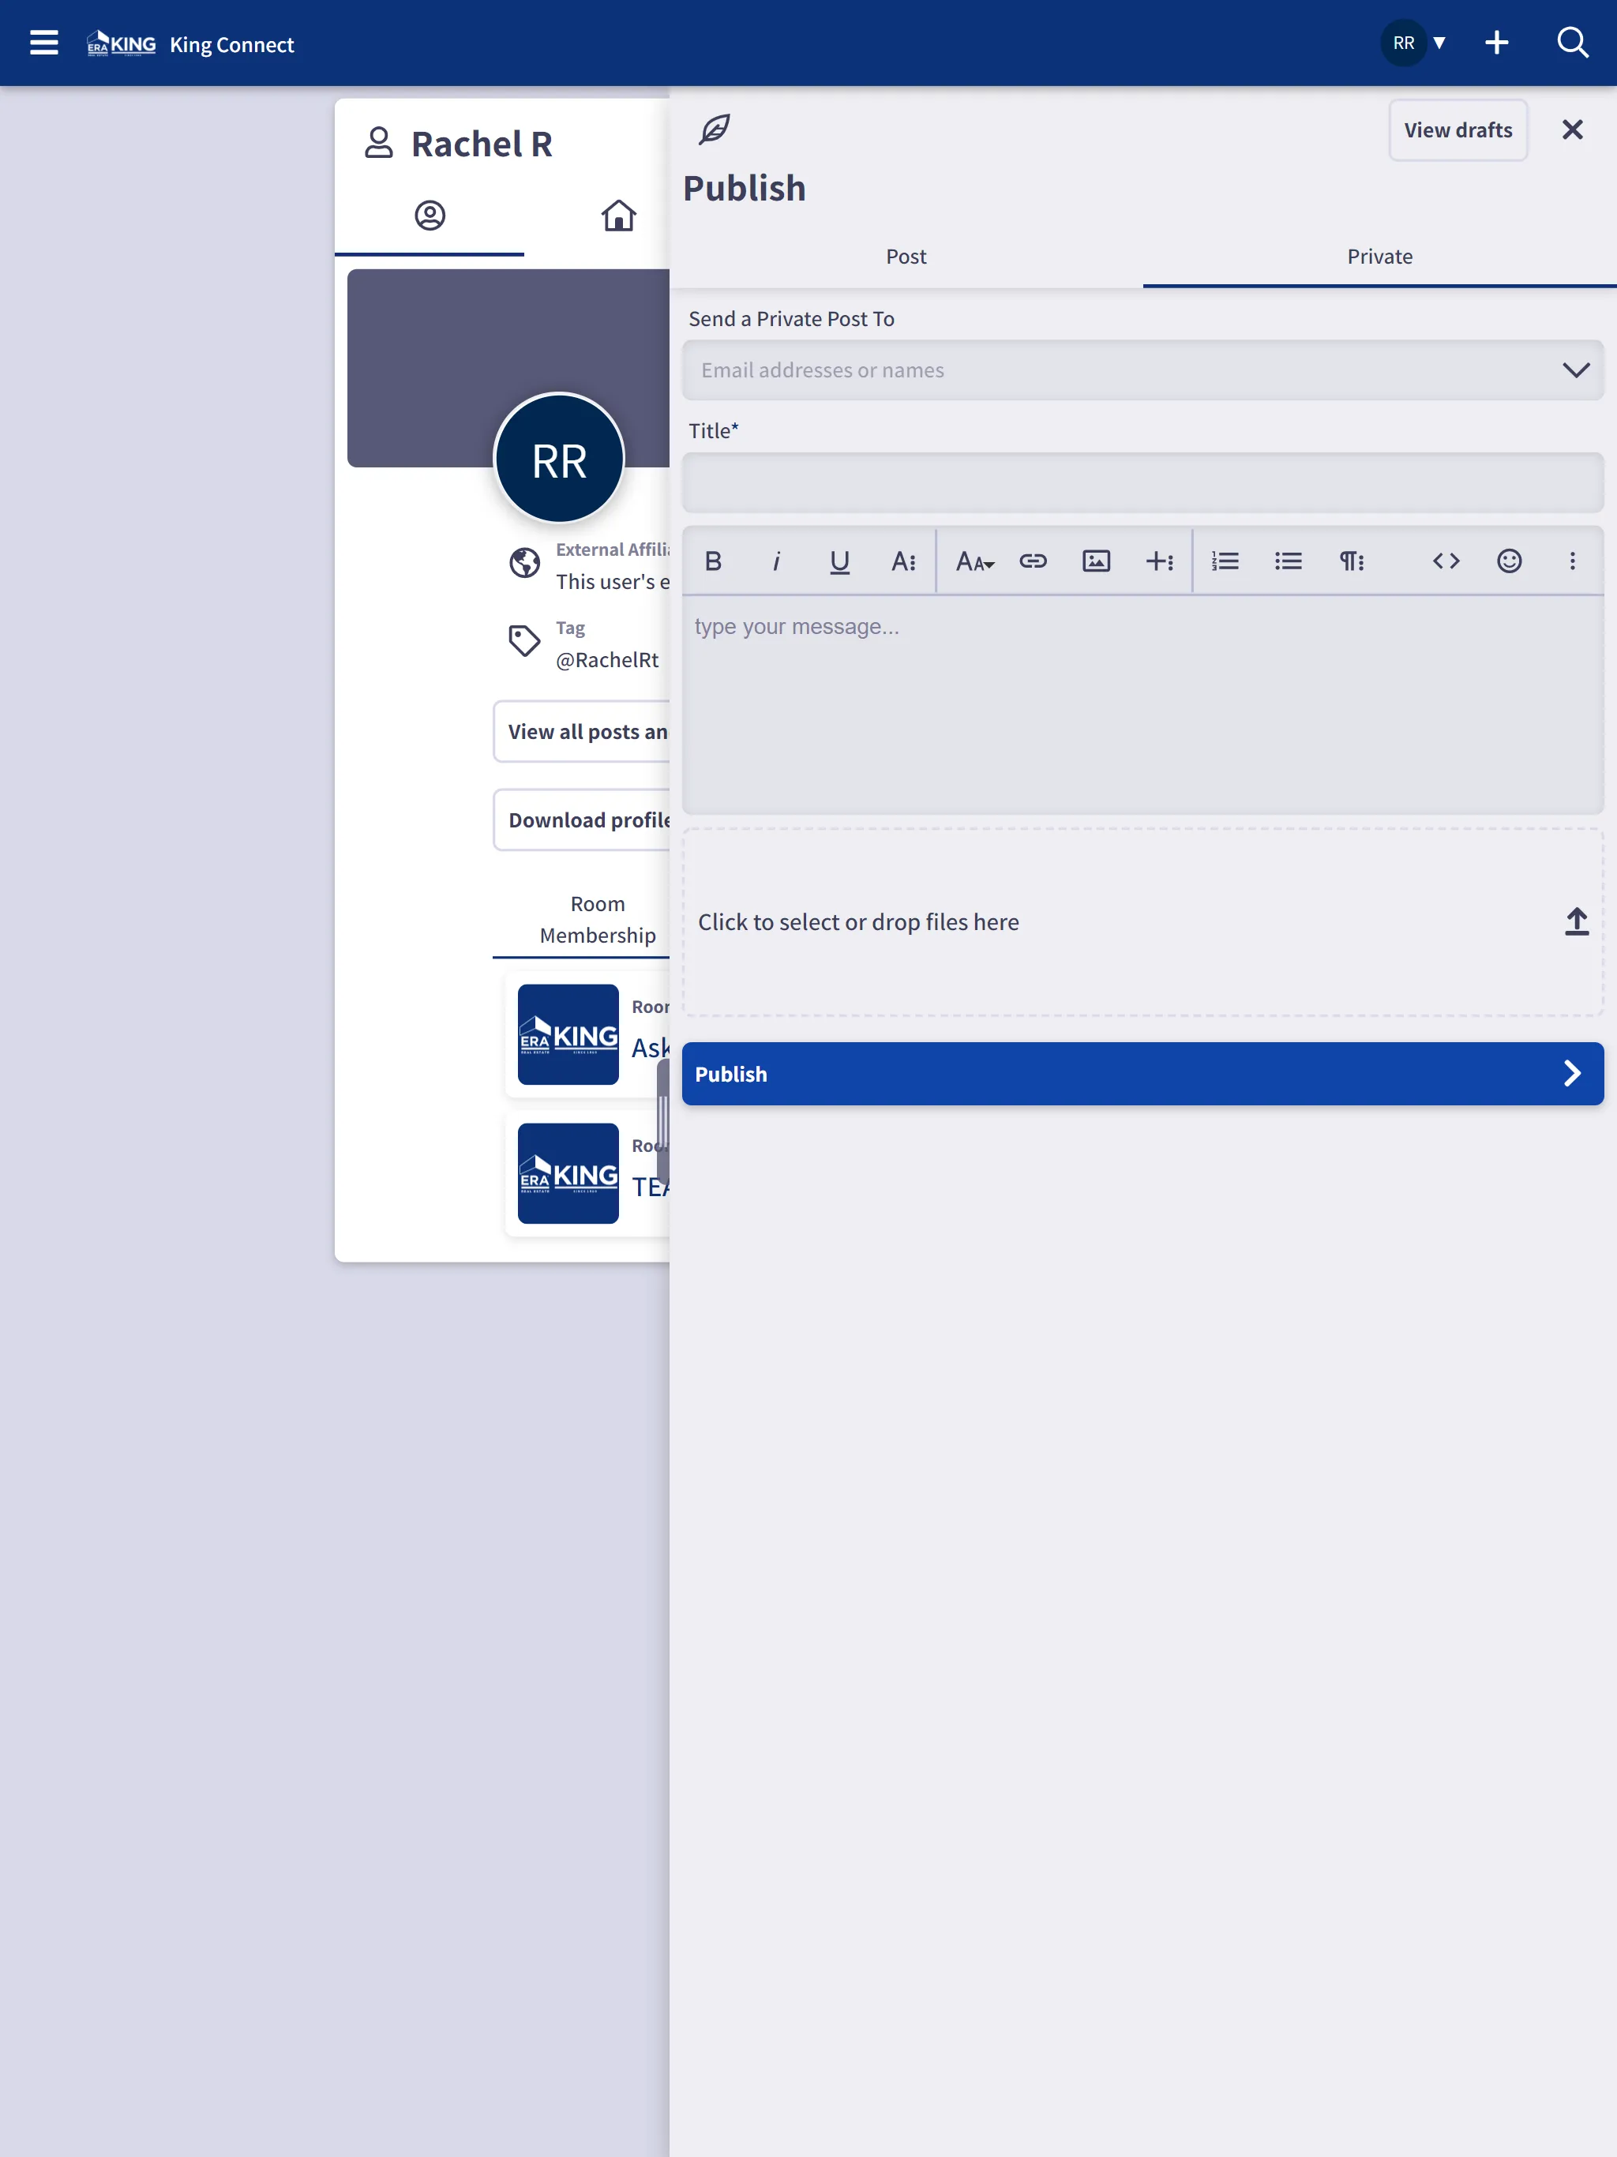Open more insert options
The width and height of the screenshot is (1617, 2157).
coord(1160,561)
